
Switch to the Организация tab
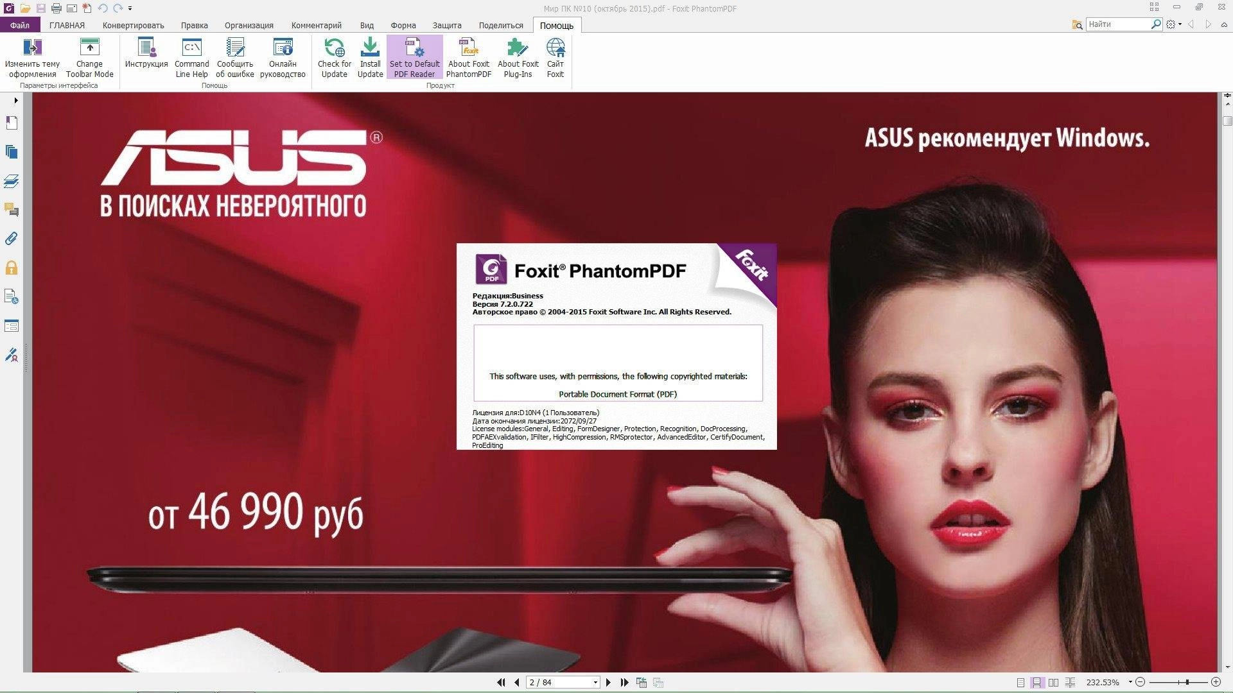249,25
